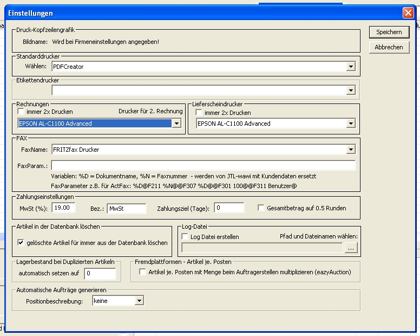Click the Abbrechen button
This screenshot has height=336, width=420.
click(389, 48)
